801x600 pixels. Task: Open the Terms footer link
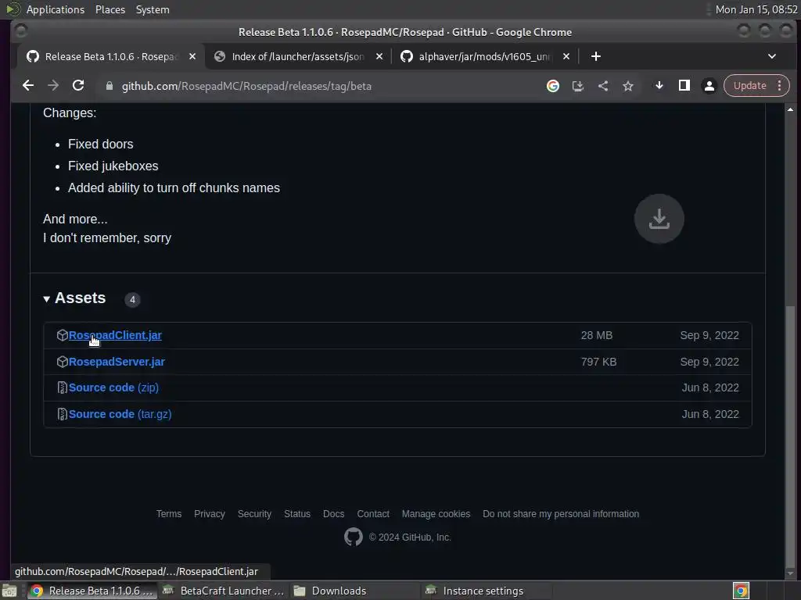[x=169, y=514]
